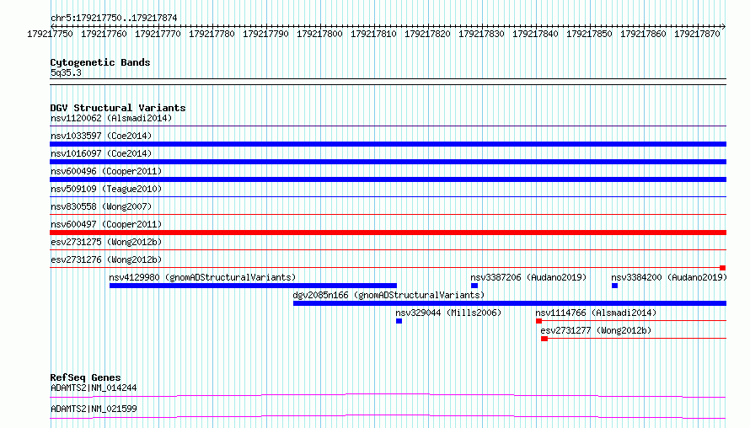Viewport: 750px width, 428px height.
Task: Select the 5q35.3 band label
Action: pyautogui.click(x=66, y=72)
